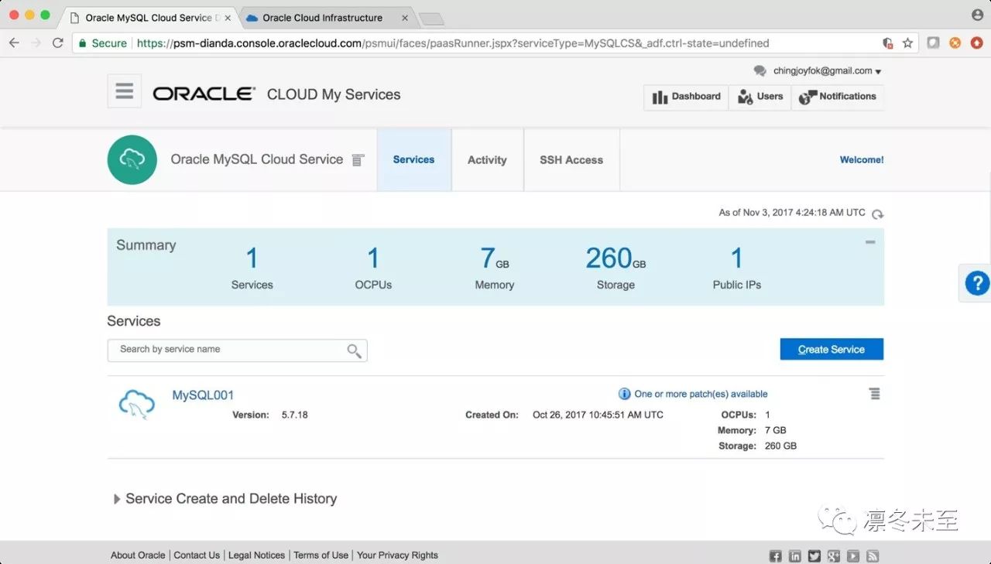Open Your Privacy Rights footer link

[x=398, y=555]
